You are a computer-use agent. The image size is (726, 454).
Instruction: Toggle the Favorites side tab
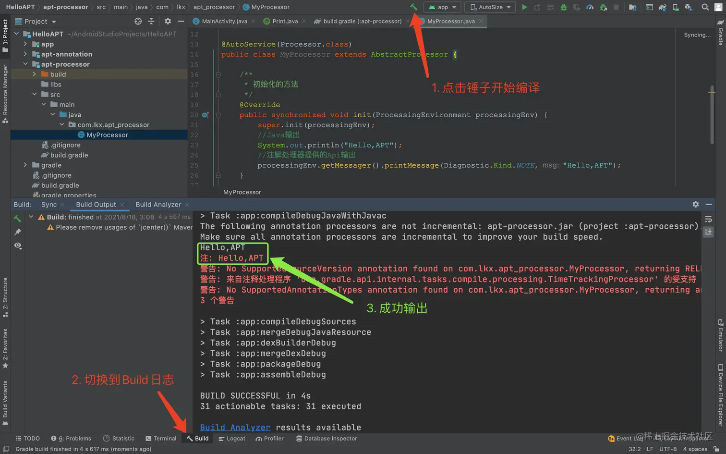pyautogui.click(x=5, y=348)
